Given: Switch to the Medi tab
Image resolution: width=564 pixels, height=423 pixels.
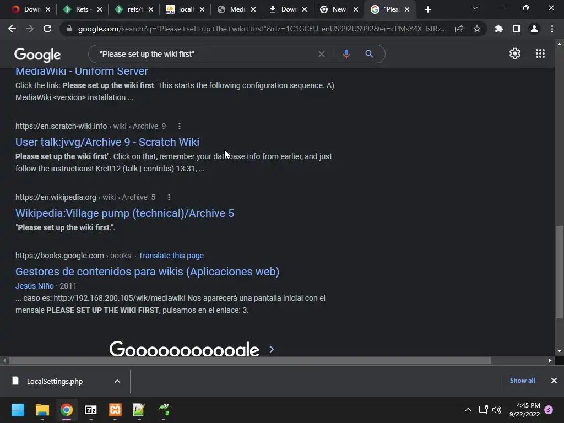Looking at the screenshot, I should (236, 9).
